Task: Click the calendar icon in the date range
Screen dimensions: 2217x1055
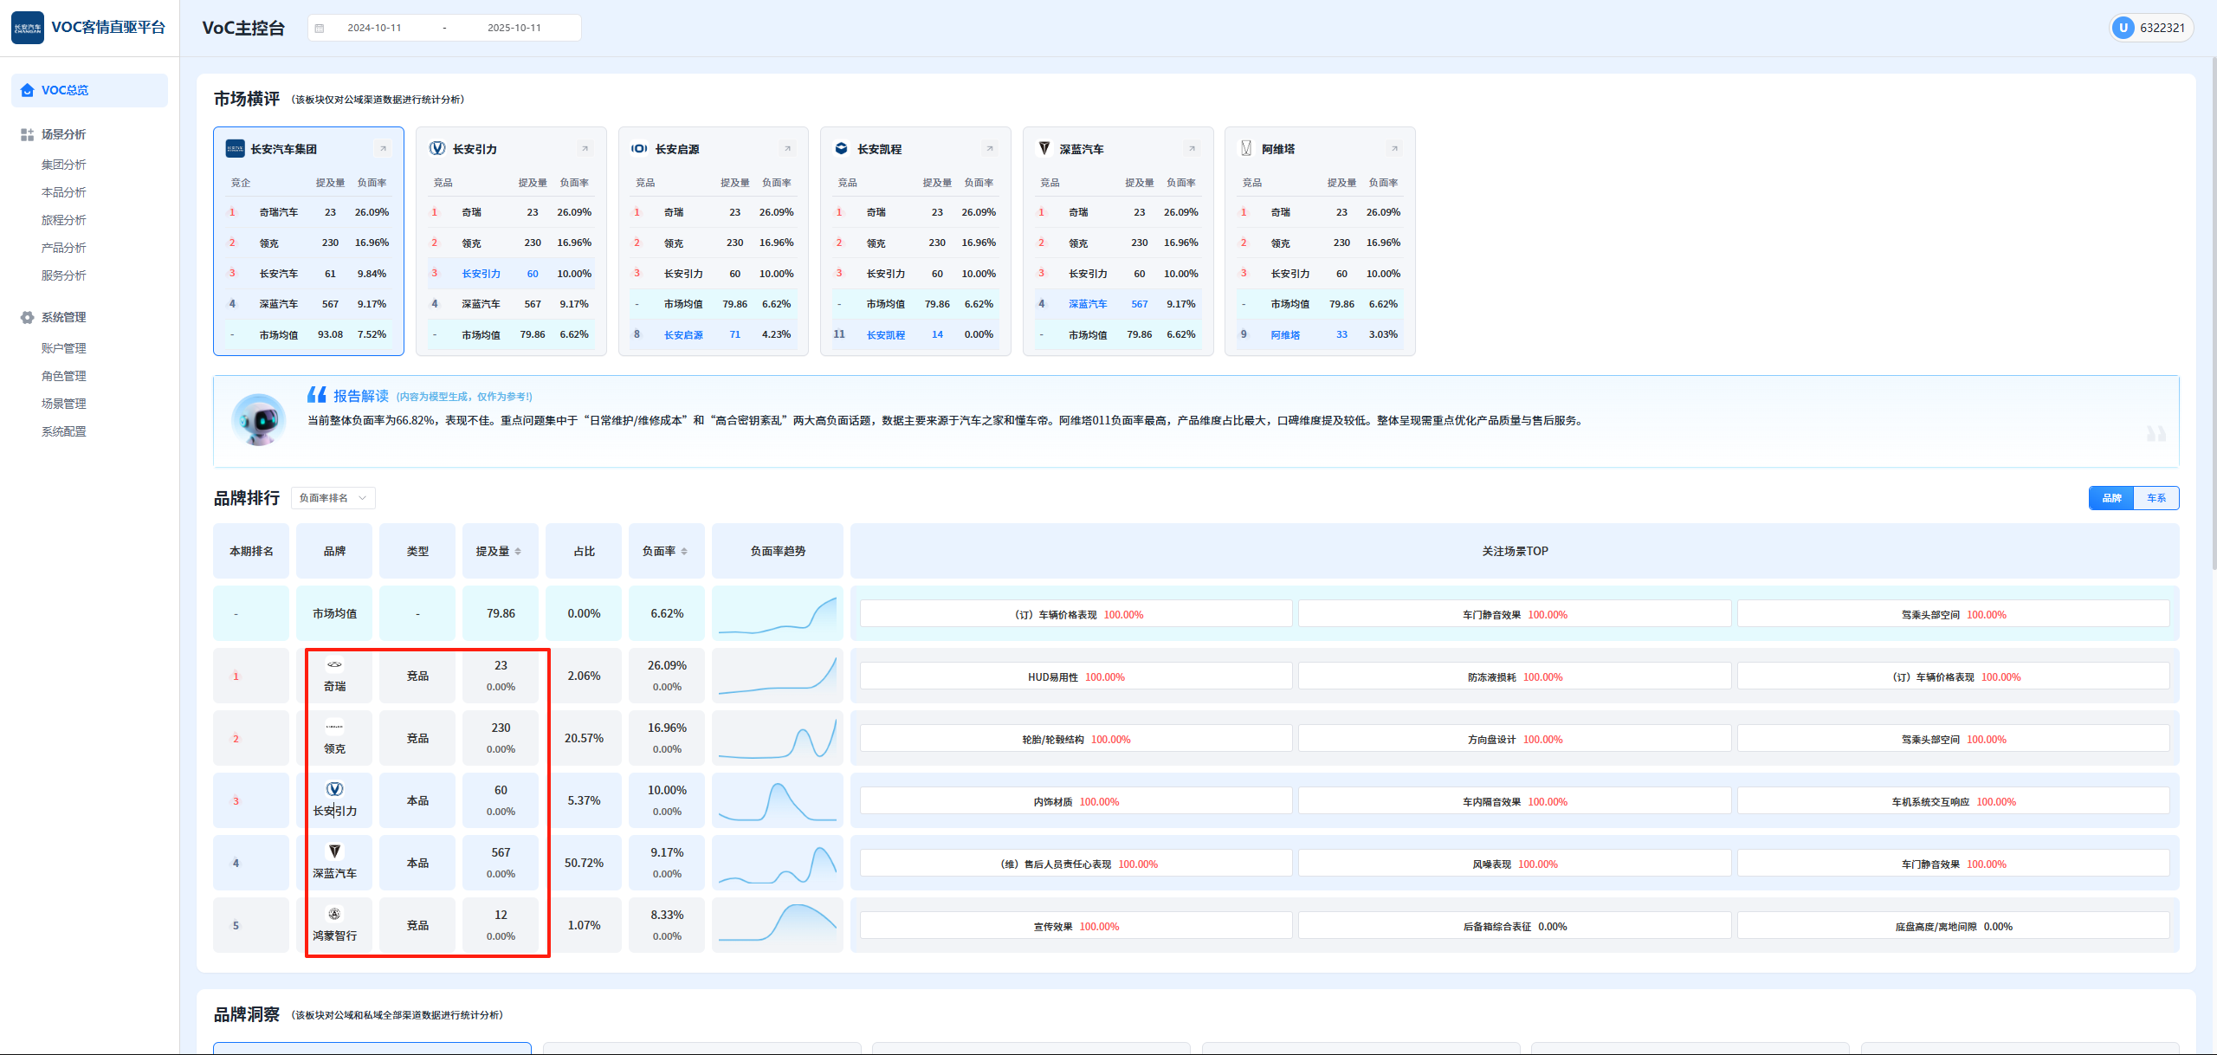Action: tap(320, 28)
